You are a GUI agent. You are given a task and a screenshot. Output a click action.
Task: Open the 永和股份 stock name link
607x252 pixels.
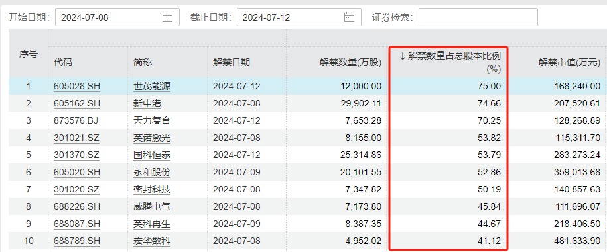click(152, 172)
